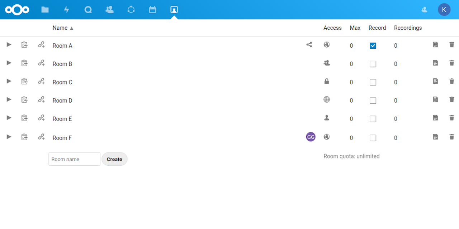Enable recording for Room D

[x=373, y=101]
